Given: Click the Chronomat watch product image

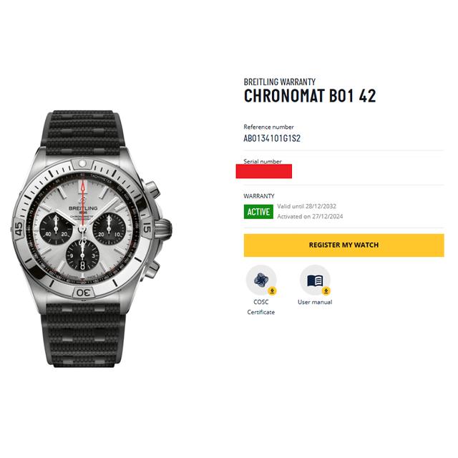Looking at the screenshot, I should tap(92, 238).
